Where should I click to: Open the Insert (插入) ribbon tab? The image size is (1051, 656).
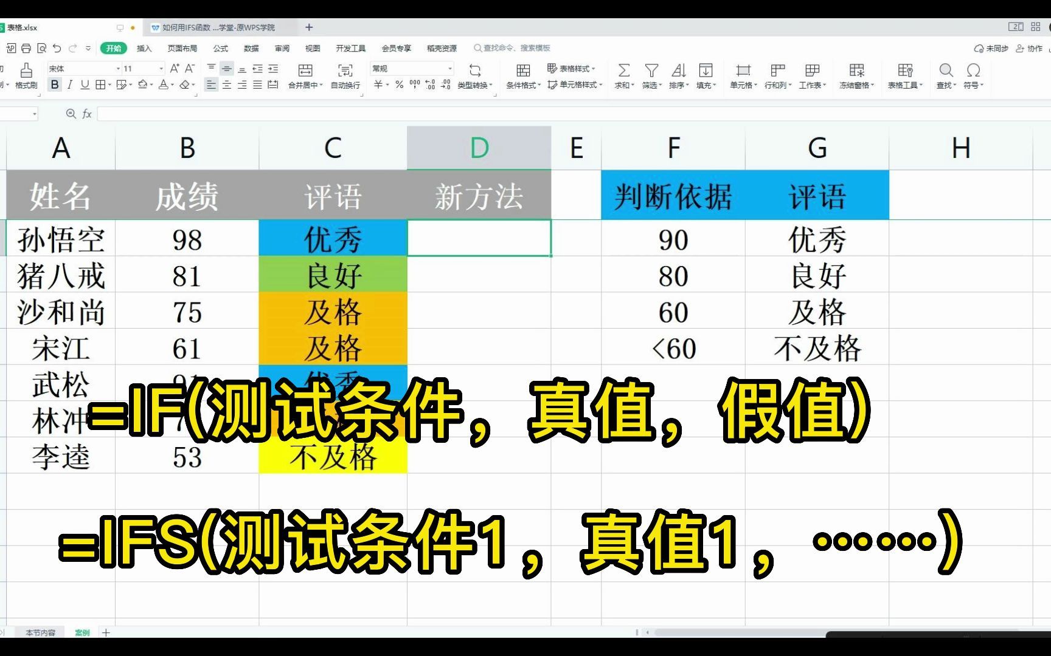coord(144,48)
